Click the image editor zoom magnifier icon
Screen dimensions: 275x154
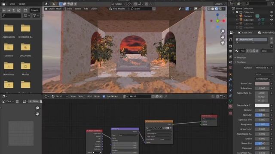[x=37, y=108]
